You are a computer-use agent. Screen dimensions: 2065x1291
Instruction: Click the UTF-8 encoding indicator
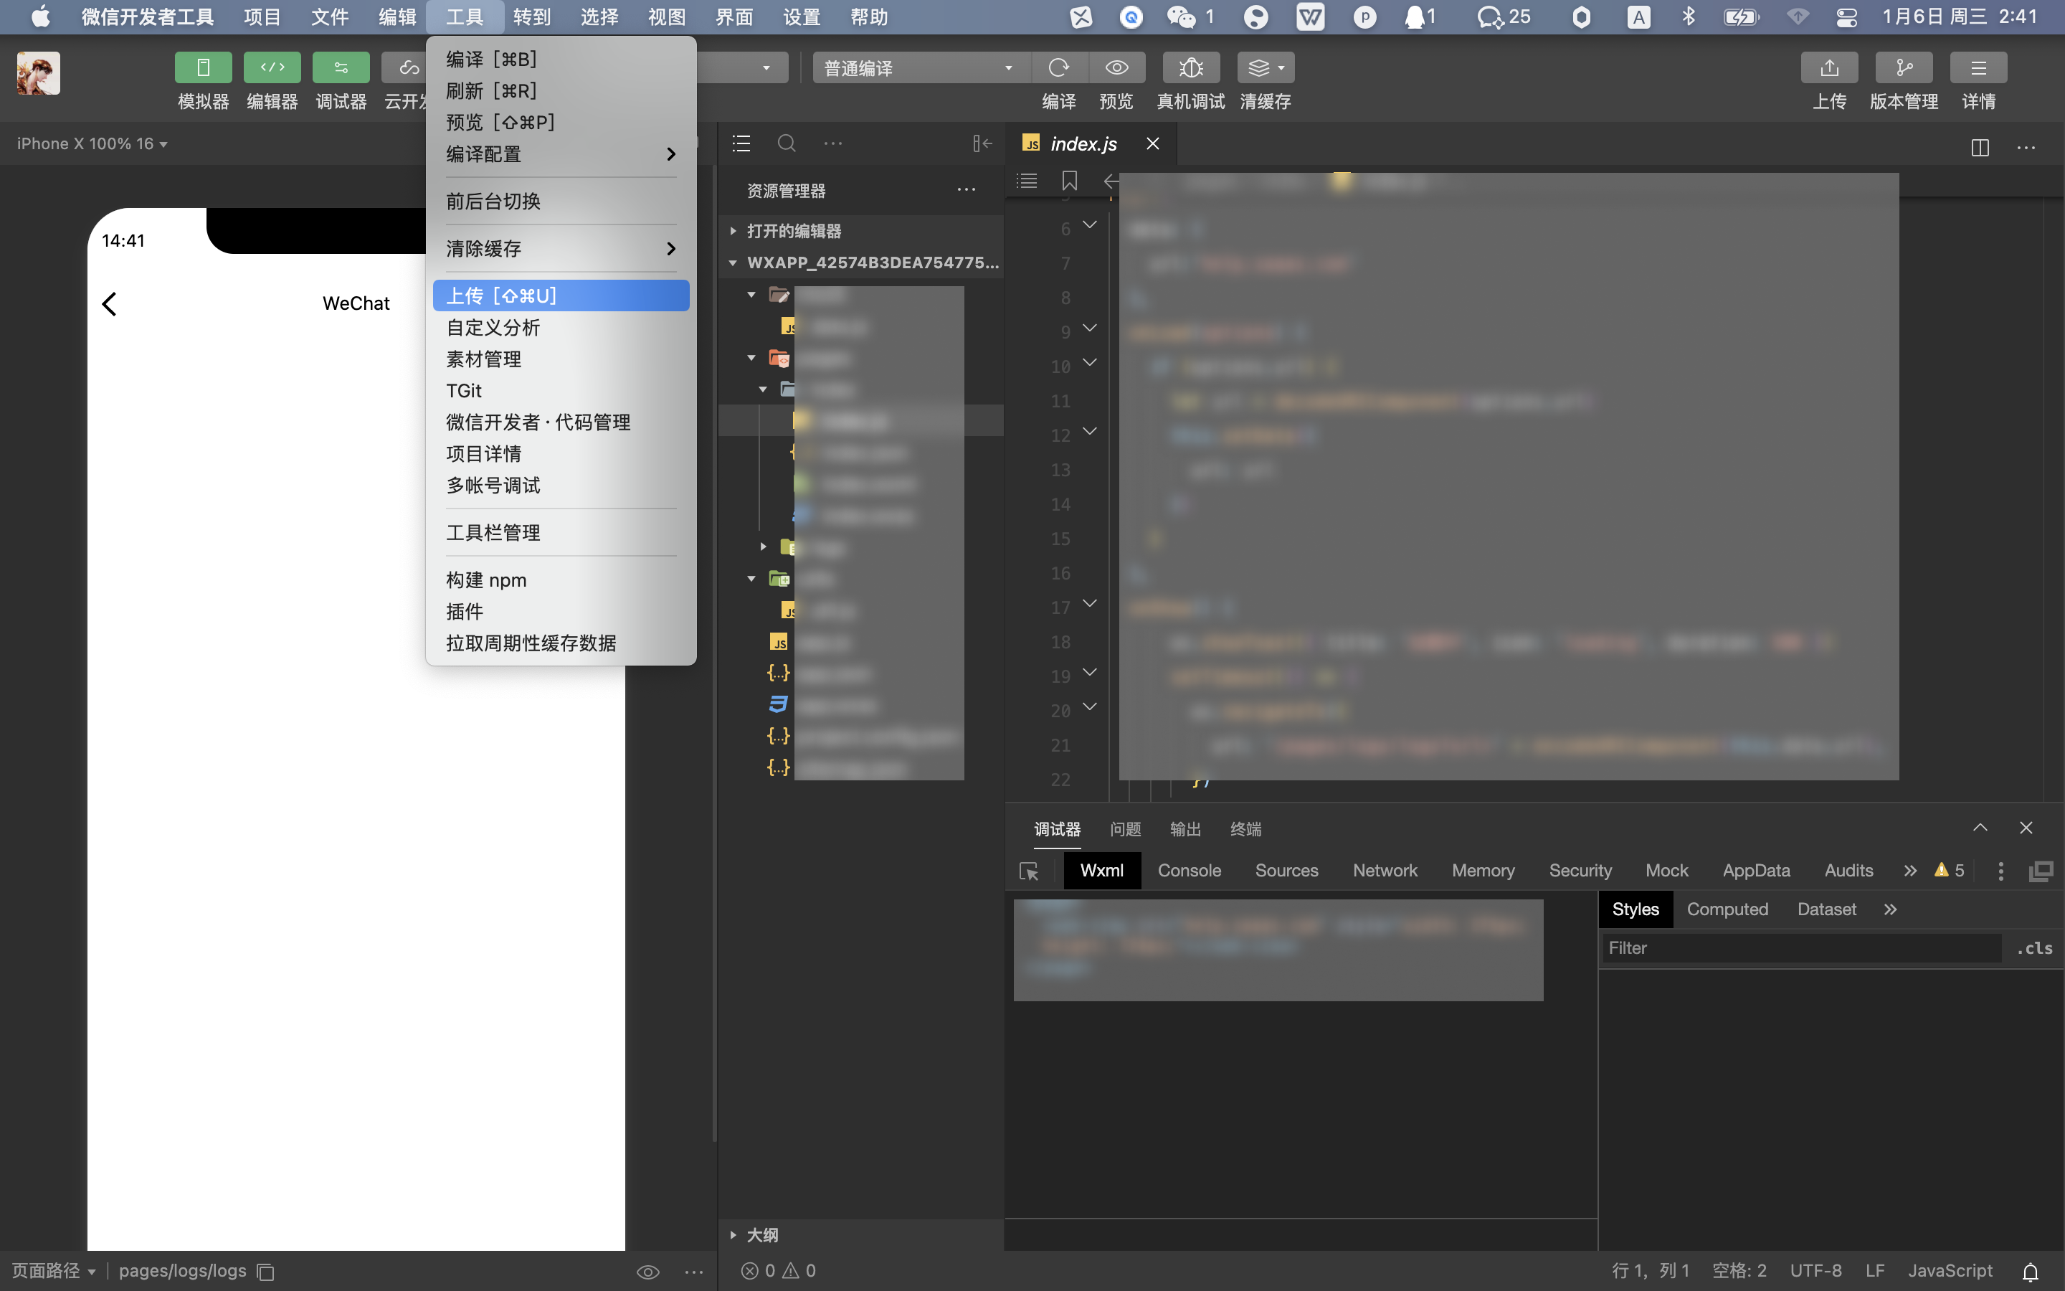tap(1815, 1270)
